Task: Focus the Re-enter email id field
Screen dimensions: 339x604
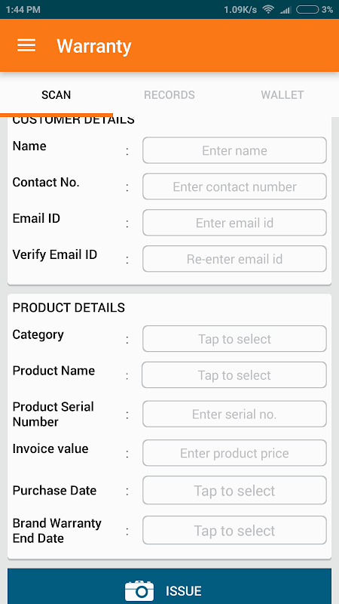Action: (234, 259)
